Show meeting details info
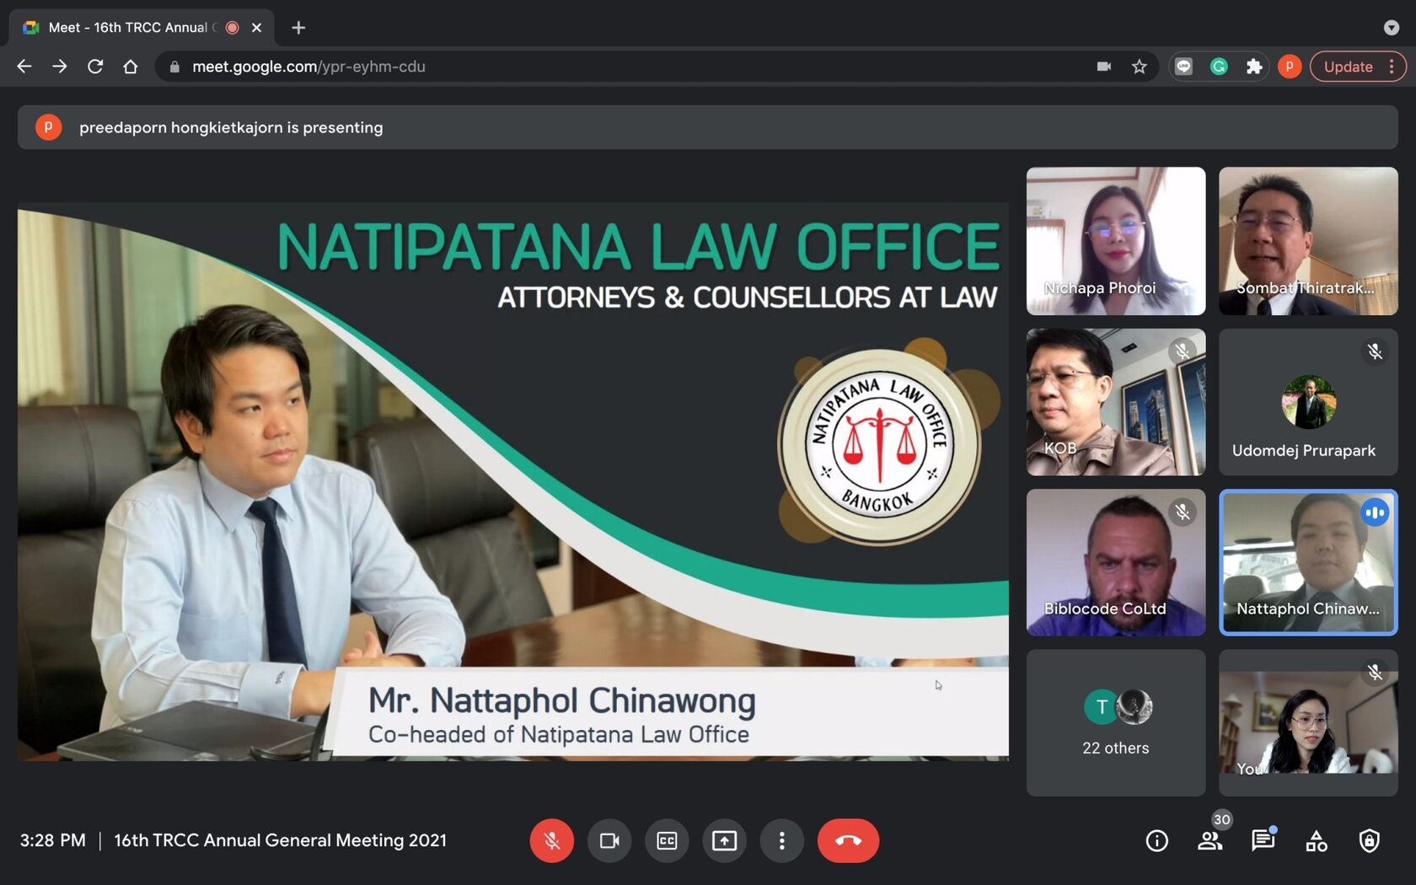1416x885 pixels. 1157,840
